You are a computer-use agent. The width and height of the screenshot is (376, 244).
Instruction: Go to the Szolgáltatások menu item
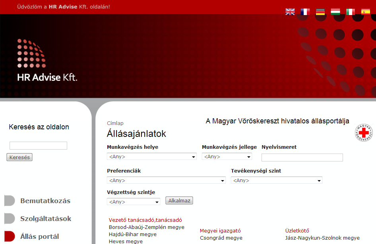click(x=46, y=219)
